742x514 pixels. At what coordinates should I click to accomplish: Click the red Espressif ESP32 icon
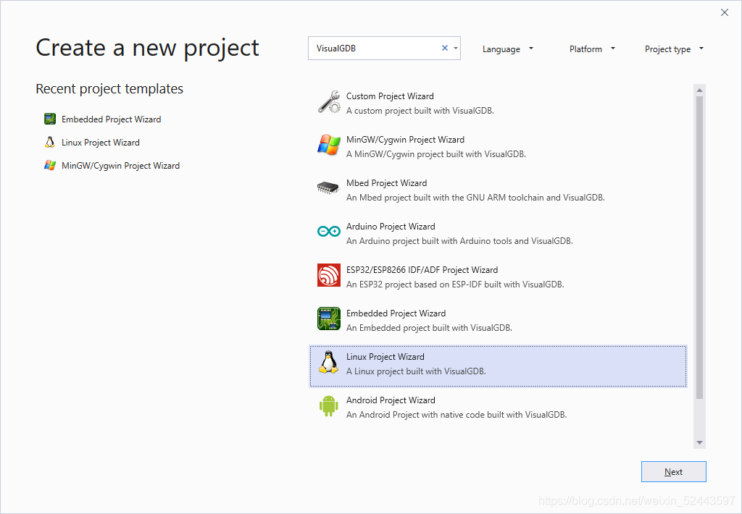[329, 275]
